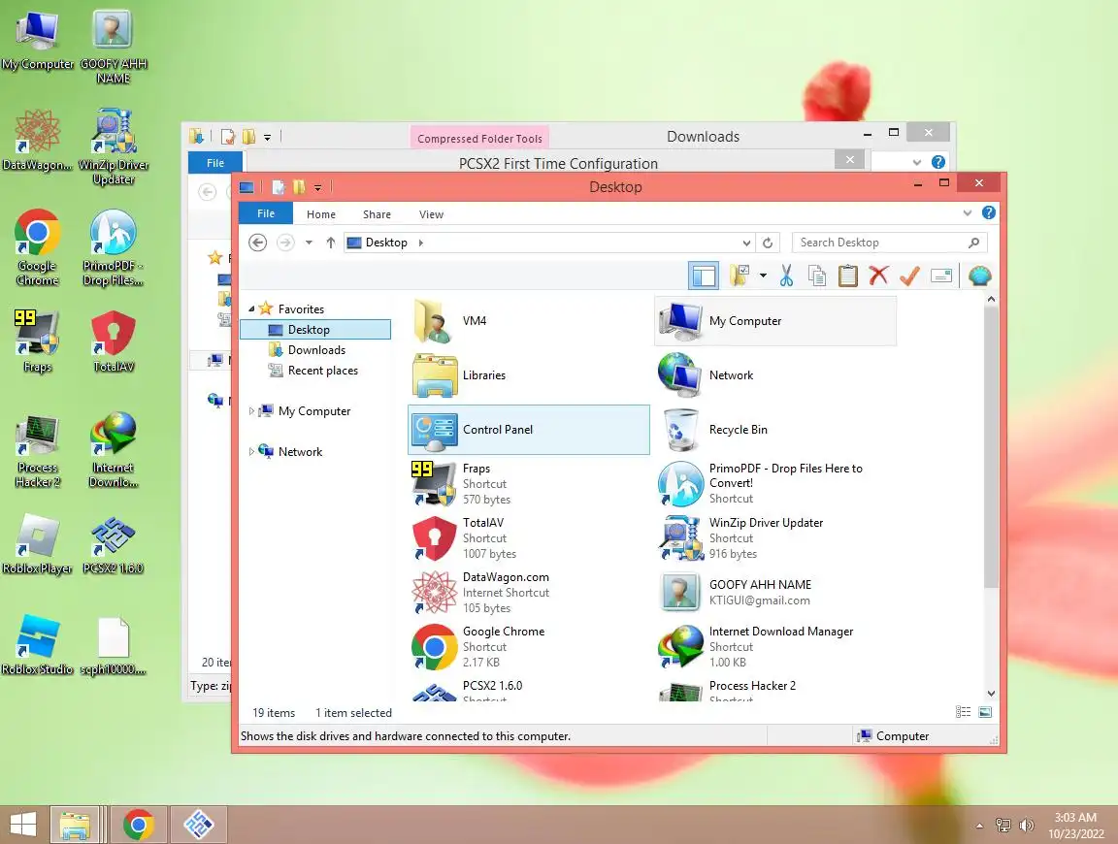Click the orange checkmark Properties icon
This screenshot has width=1118, height=844.
pyautogui.click(x=909, y=276)
